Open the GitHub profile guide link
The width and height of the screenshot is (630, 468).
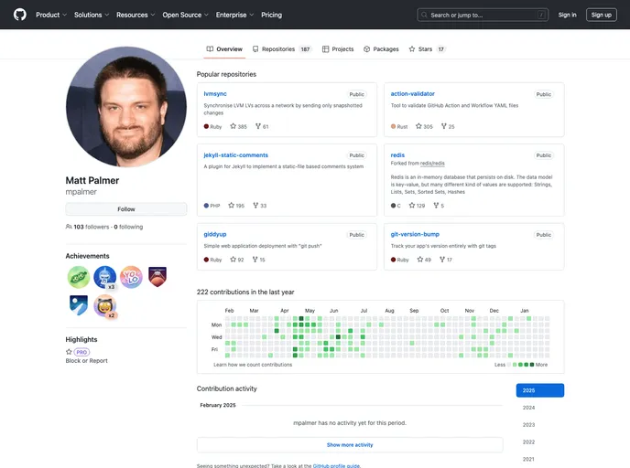coord(336,465)
